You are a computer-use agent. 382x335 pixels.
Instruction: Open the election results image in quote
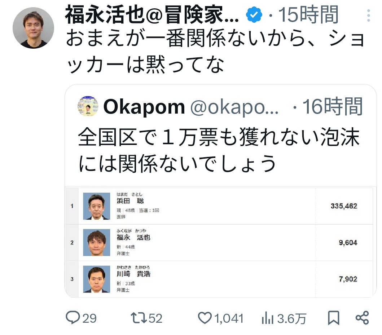coord(220,242)
